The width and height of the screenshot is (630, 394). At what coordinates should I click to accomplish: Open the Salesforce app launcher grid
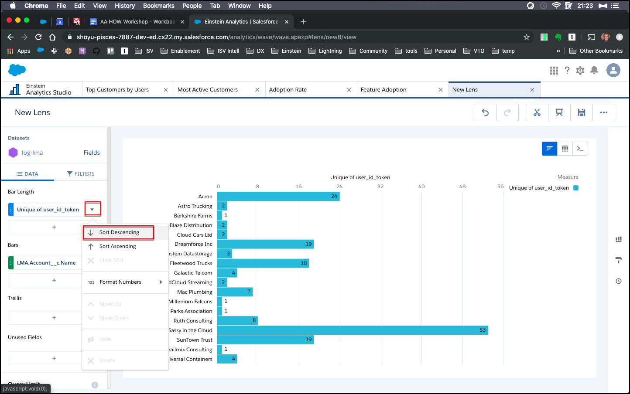coord(554,71)
